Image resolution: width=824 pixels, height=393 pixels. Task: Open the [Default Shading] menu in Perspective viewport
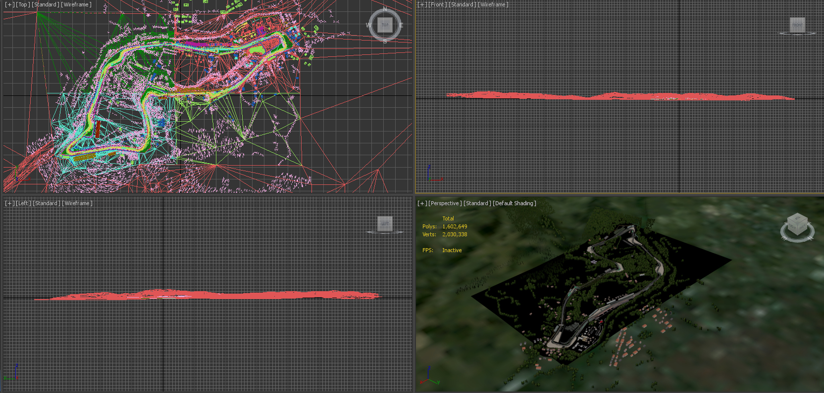point(515,203)
